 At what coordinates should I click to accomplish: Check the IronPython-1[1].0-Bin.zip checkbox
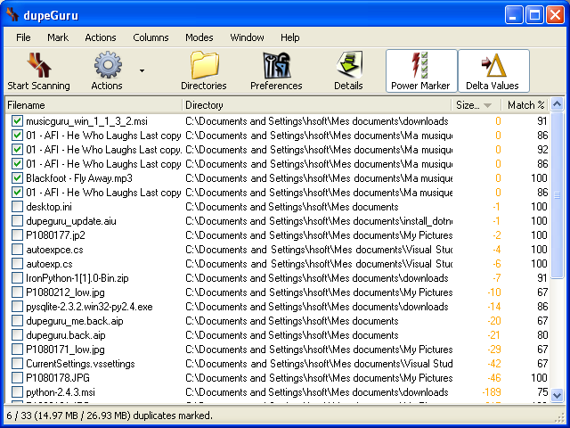(17, 278)
